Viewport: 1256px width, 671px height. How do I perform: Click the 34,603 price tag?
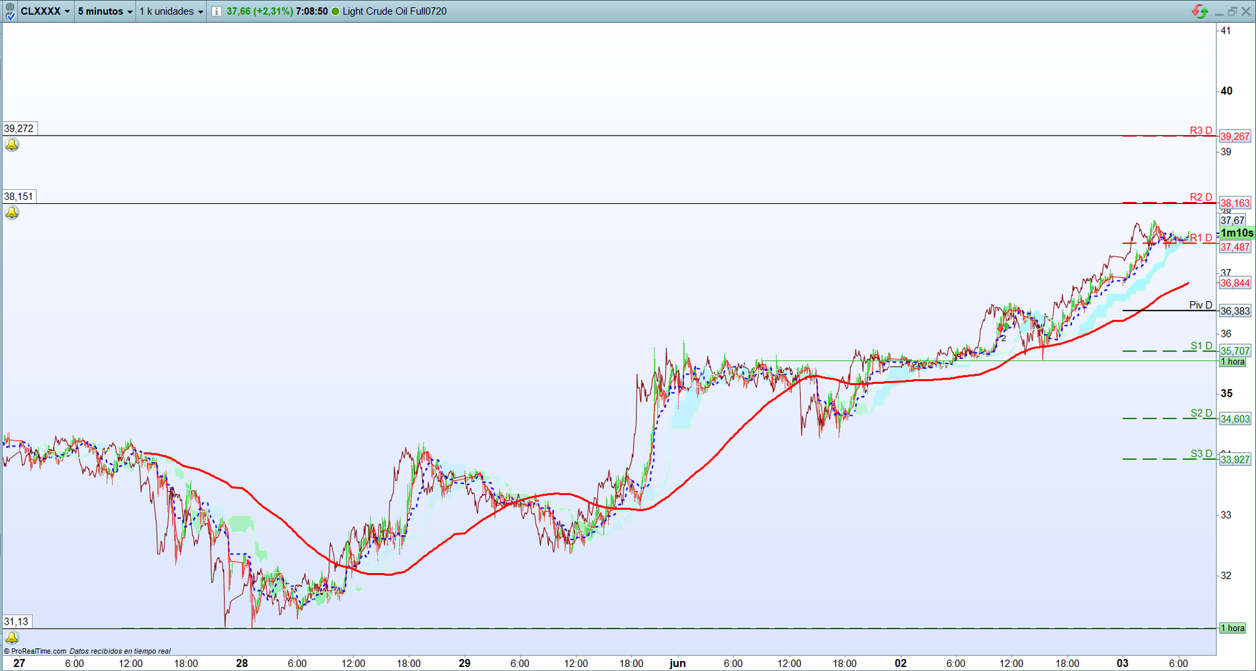[1235, 419]
